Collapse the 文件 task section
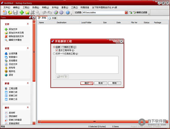The height and width of the screenshot is (129, 170). (28, 24)
